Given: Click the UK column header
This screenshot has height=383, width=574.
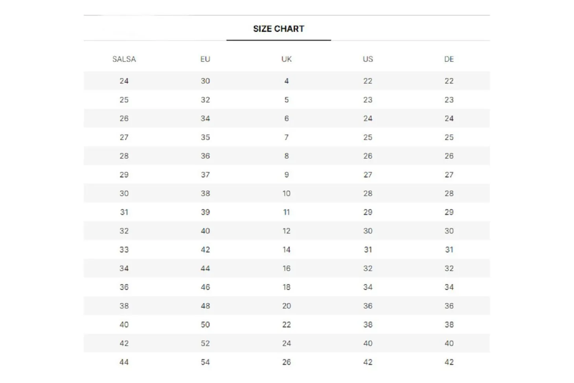Looking at the screenshot, I should point(287,59).
